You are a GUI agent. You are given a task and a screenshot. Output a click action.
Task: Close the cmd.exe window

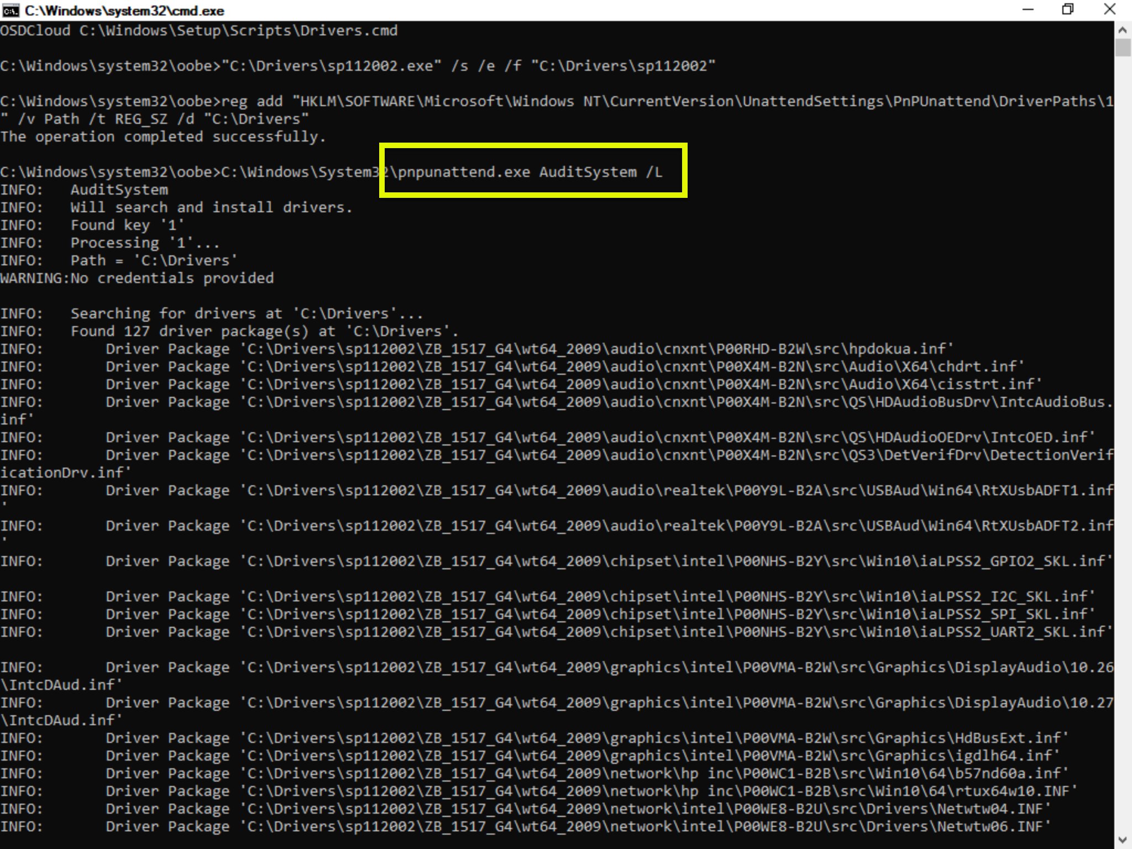pos(1109,10)
